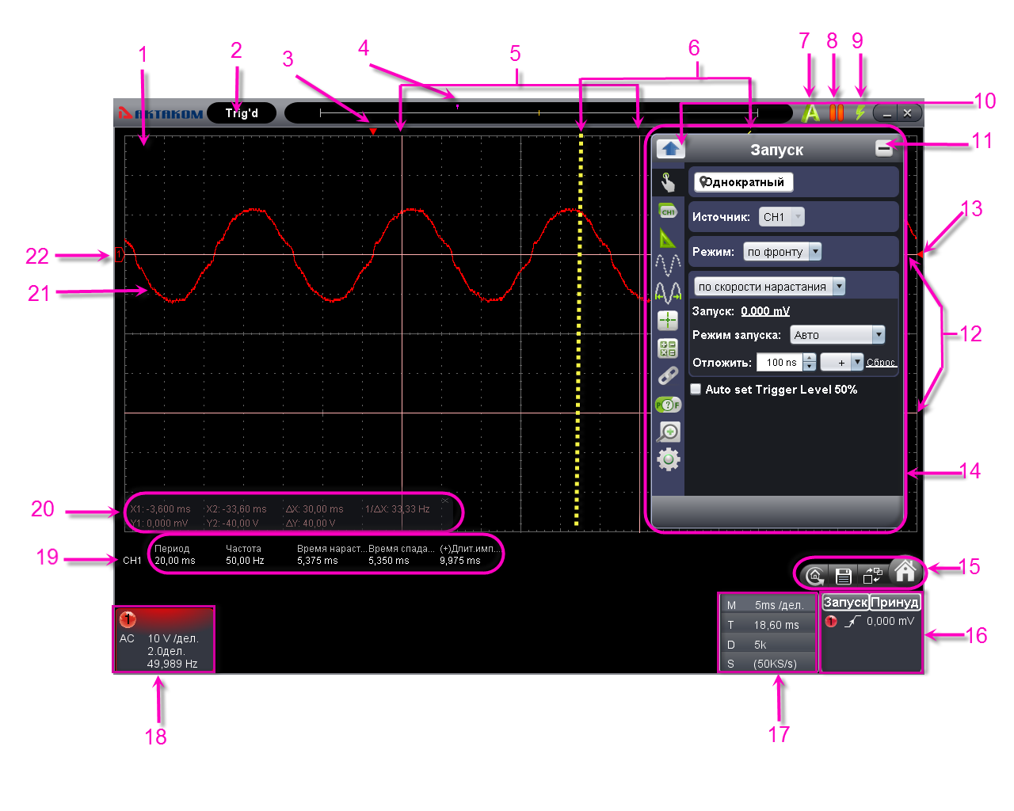The width and height of the screenshot is (1014, 811).
Task: Click the Запуск button in the bottom right corner
Action: pyautogui.click(x=845, y=602)
